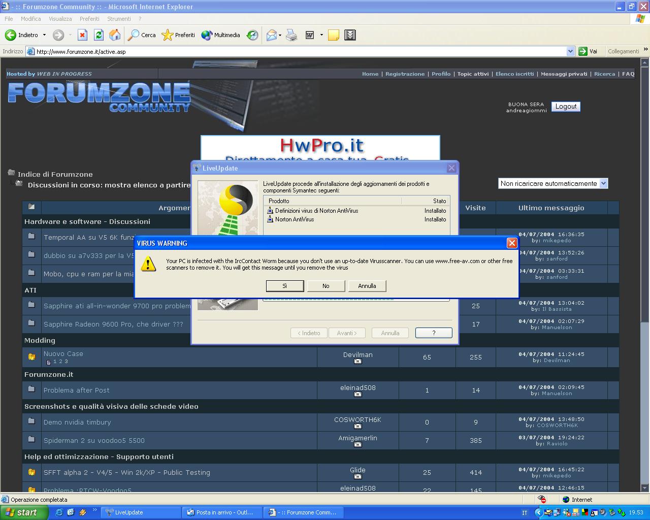650x520 pixels.
Task: Open topic Spiderman 2 su voodoo5 5500
Action: (x=94, y=440)
